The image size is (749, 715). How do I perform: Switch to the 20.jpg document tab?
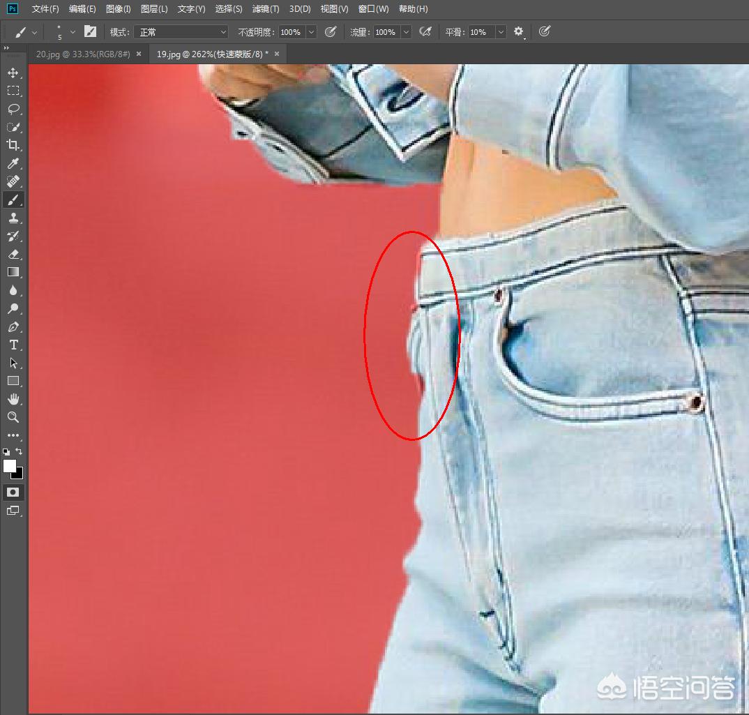(x=82, y=54)
